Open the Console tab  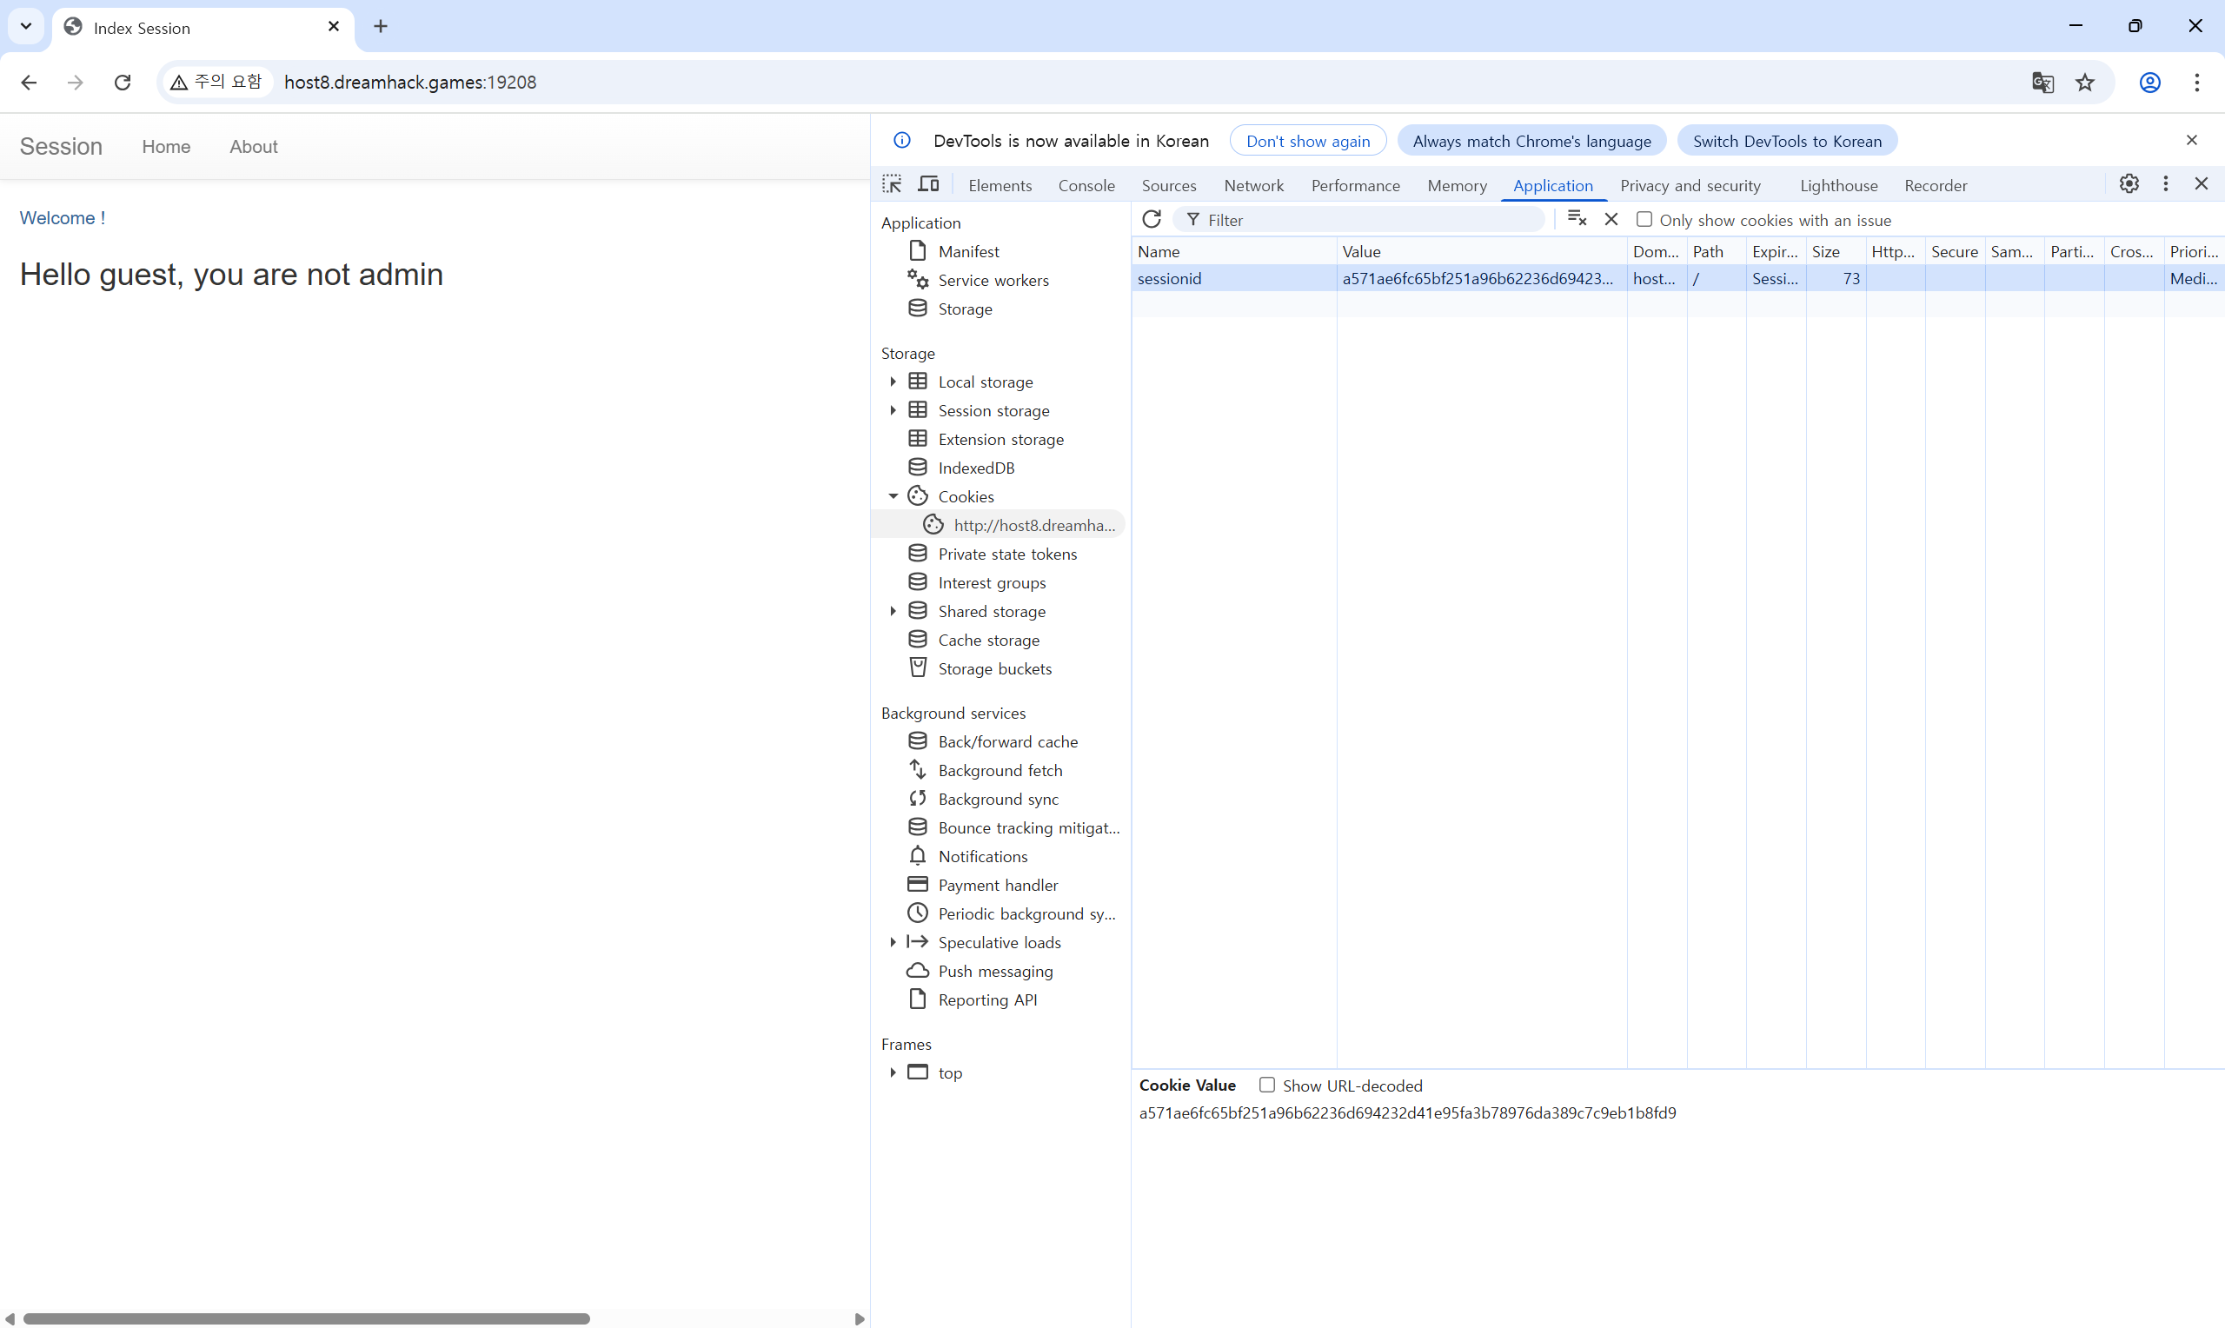coord(1086,185)
